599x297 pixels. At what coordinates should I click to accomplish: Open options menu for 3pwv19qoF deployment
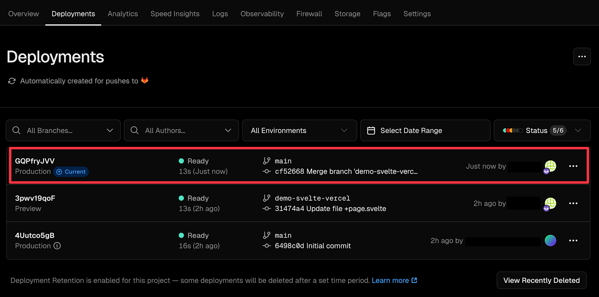pos(573,203)
